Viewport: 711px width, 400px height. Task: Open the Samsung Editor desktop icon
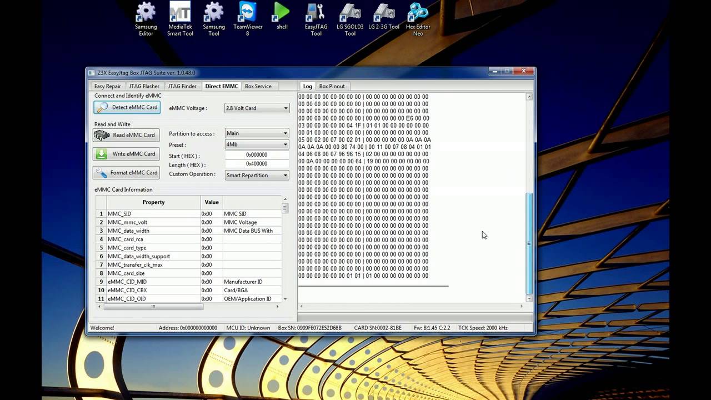click(146, 19)
